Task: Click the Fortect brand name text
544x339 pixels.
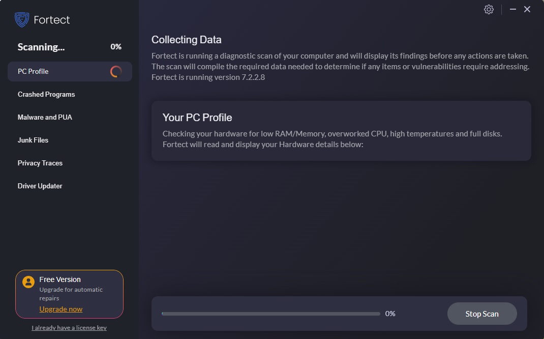Action: point(52,20)
